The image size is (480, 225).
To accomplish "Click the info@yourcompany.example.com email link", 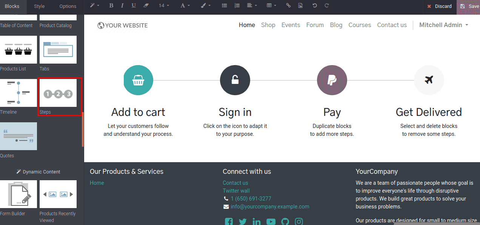I will tap(270, 207).
